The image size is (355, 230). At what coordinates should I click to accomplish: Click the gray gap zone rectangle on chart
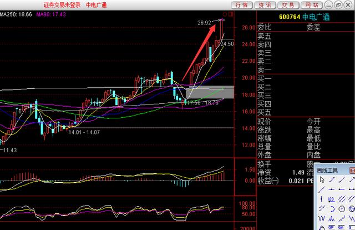[210, 92]
